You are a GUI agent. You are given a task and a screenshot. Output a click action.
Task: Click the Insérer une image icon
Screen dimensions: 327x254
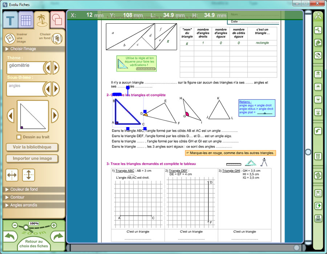(9, 38)
